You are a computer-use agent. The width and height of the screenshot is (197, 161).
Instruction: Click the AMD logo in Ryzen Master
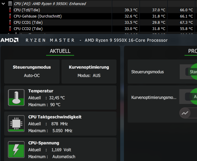point(10,40)
